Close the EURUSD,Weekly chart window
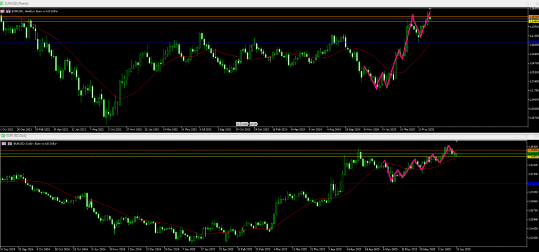 coord(536,4)
